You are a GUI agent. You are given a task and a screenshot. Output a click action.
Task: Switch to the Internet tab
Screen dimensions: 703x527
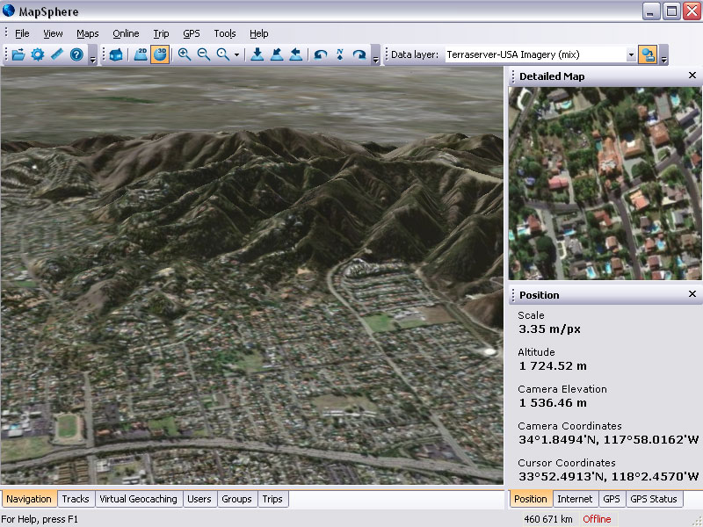575,499
